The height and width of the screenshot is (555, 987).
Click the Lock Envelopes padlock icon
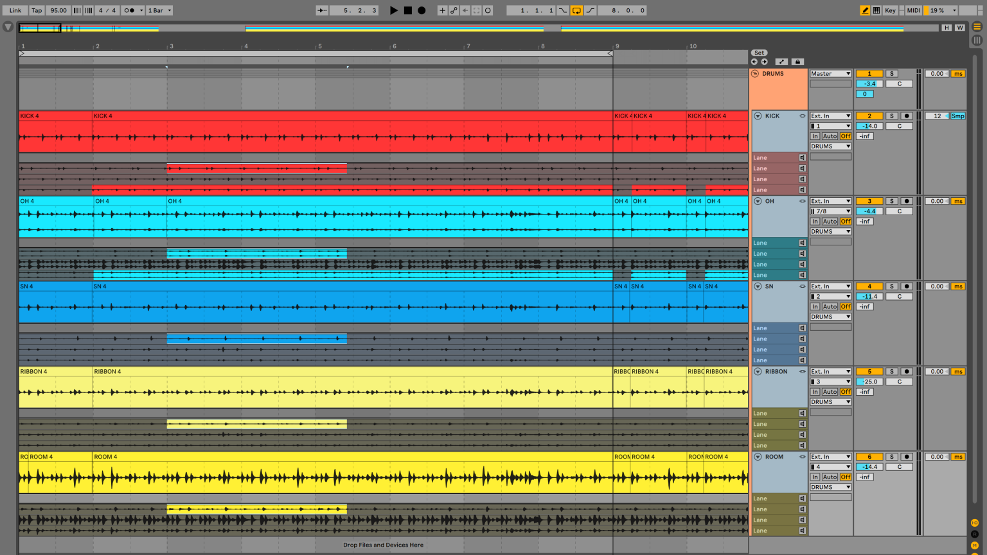pos(797,61)
